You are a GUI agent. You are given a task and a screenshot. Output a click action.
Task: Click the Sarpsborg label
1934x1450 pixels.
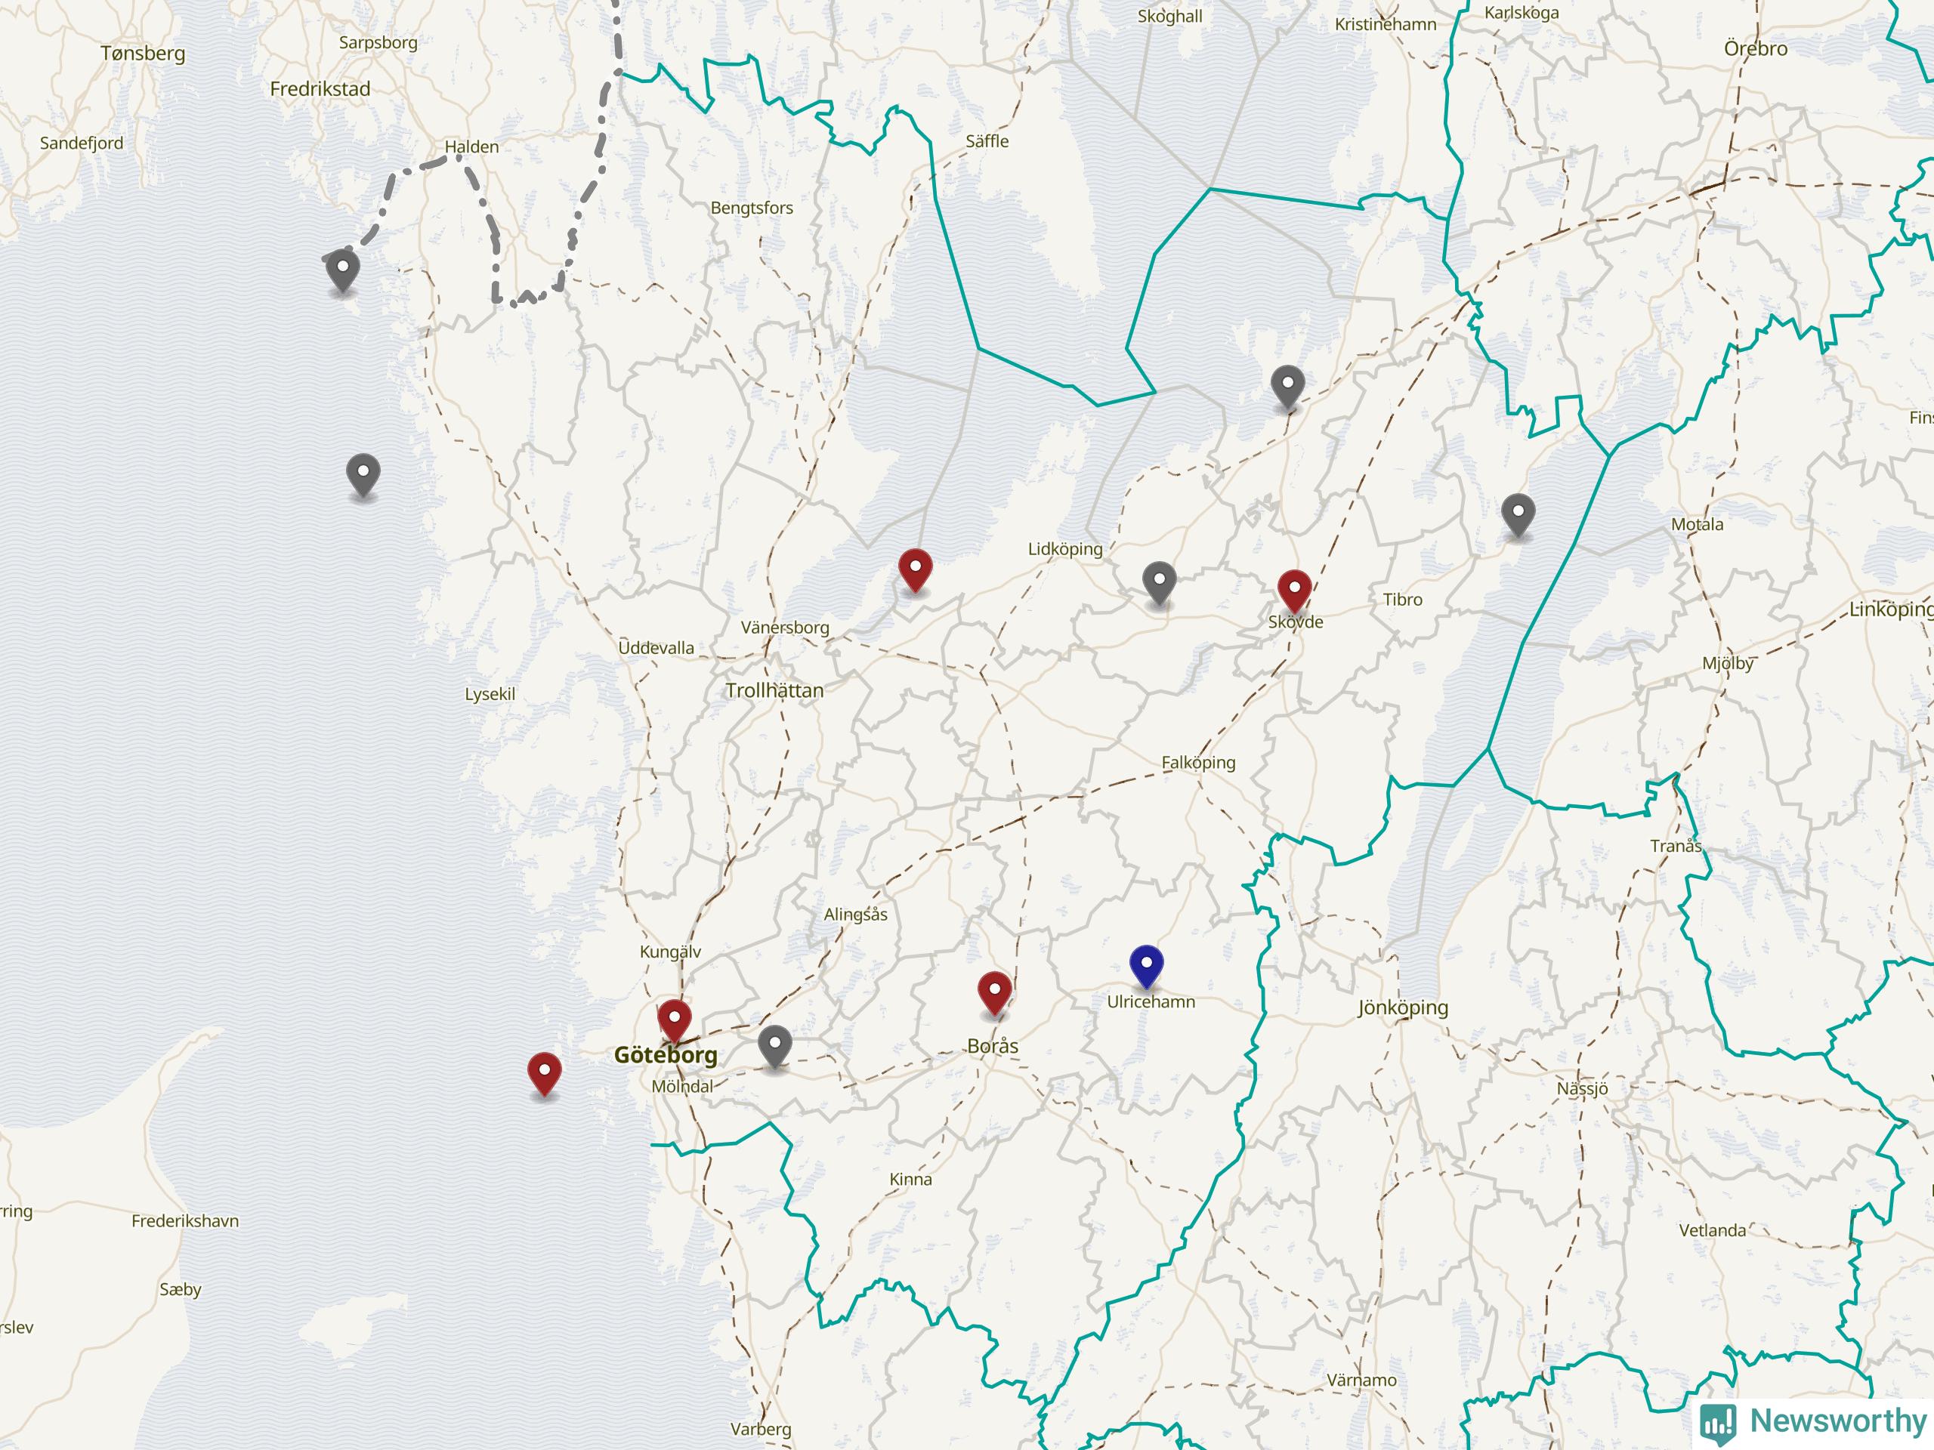378,42
